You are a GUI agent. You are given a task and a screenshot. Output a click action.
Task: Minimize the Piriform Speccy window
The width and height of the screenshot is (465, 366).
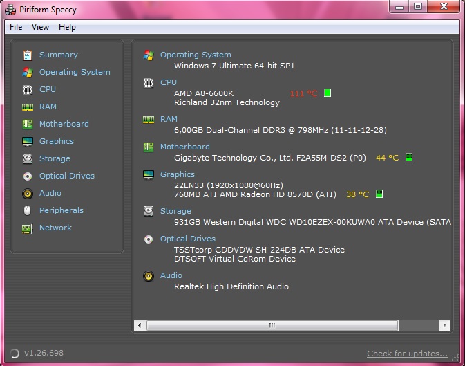[399, 8]
